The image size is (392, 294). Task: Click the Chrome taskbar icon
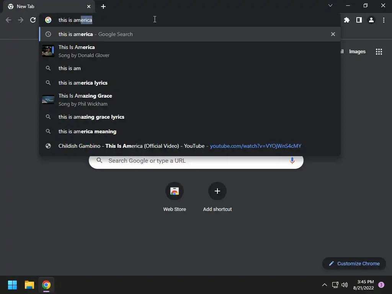coord(46,285)
